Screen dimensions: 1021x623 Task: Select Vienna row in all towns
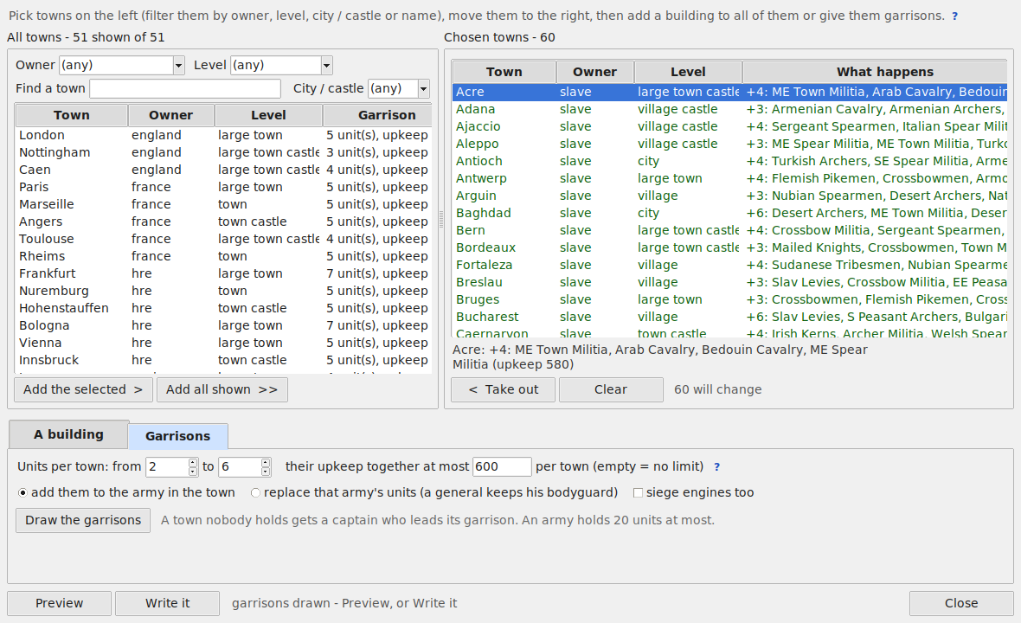223,343
